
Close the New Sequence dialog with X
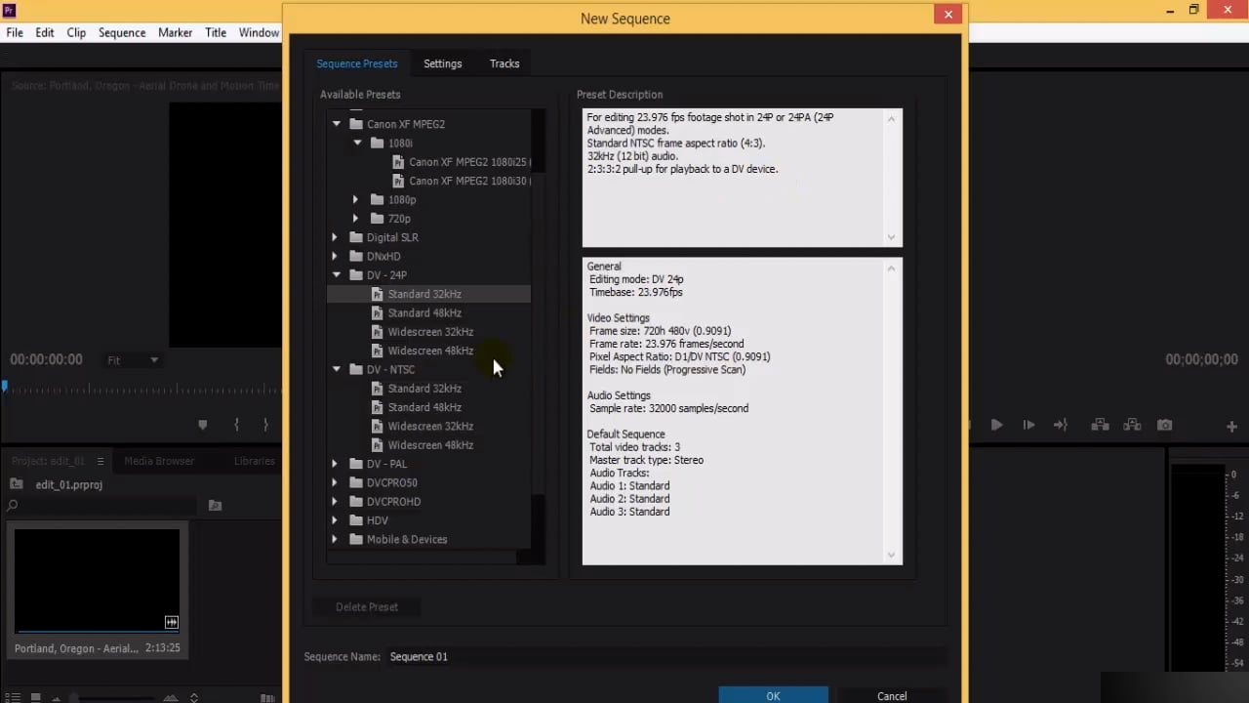(947, 14)
